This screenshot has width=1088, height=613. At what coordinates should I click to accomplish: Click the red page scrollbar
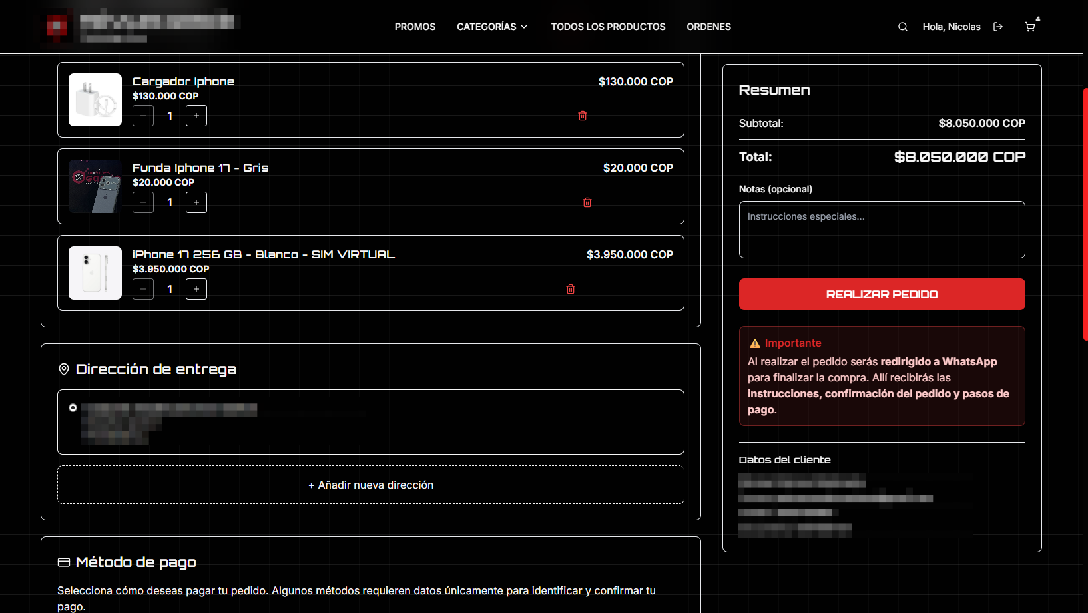(1085, 213)
